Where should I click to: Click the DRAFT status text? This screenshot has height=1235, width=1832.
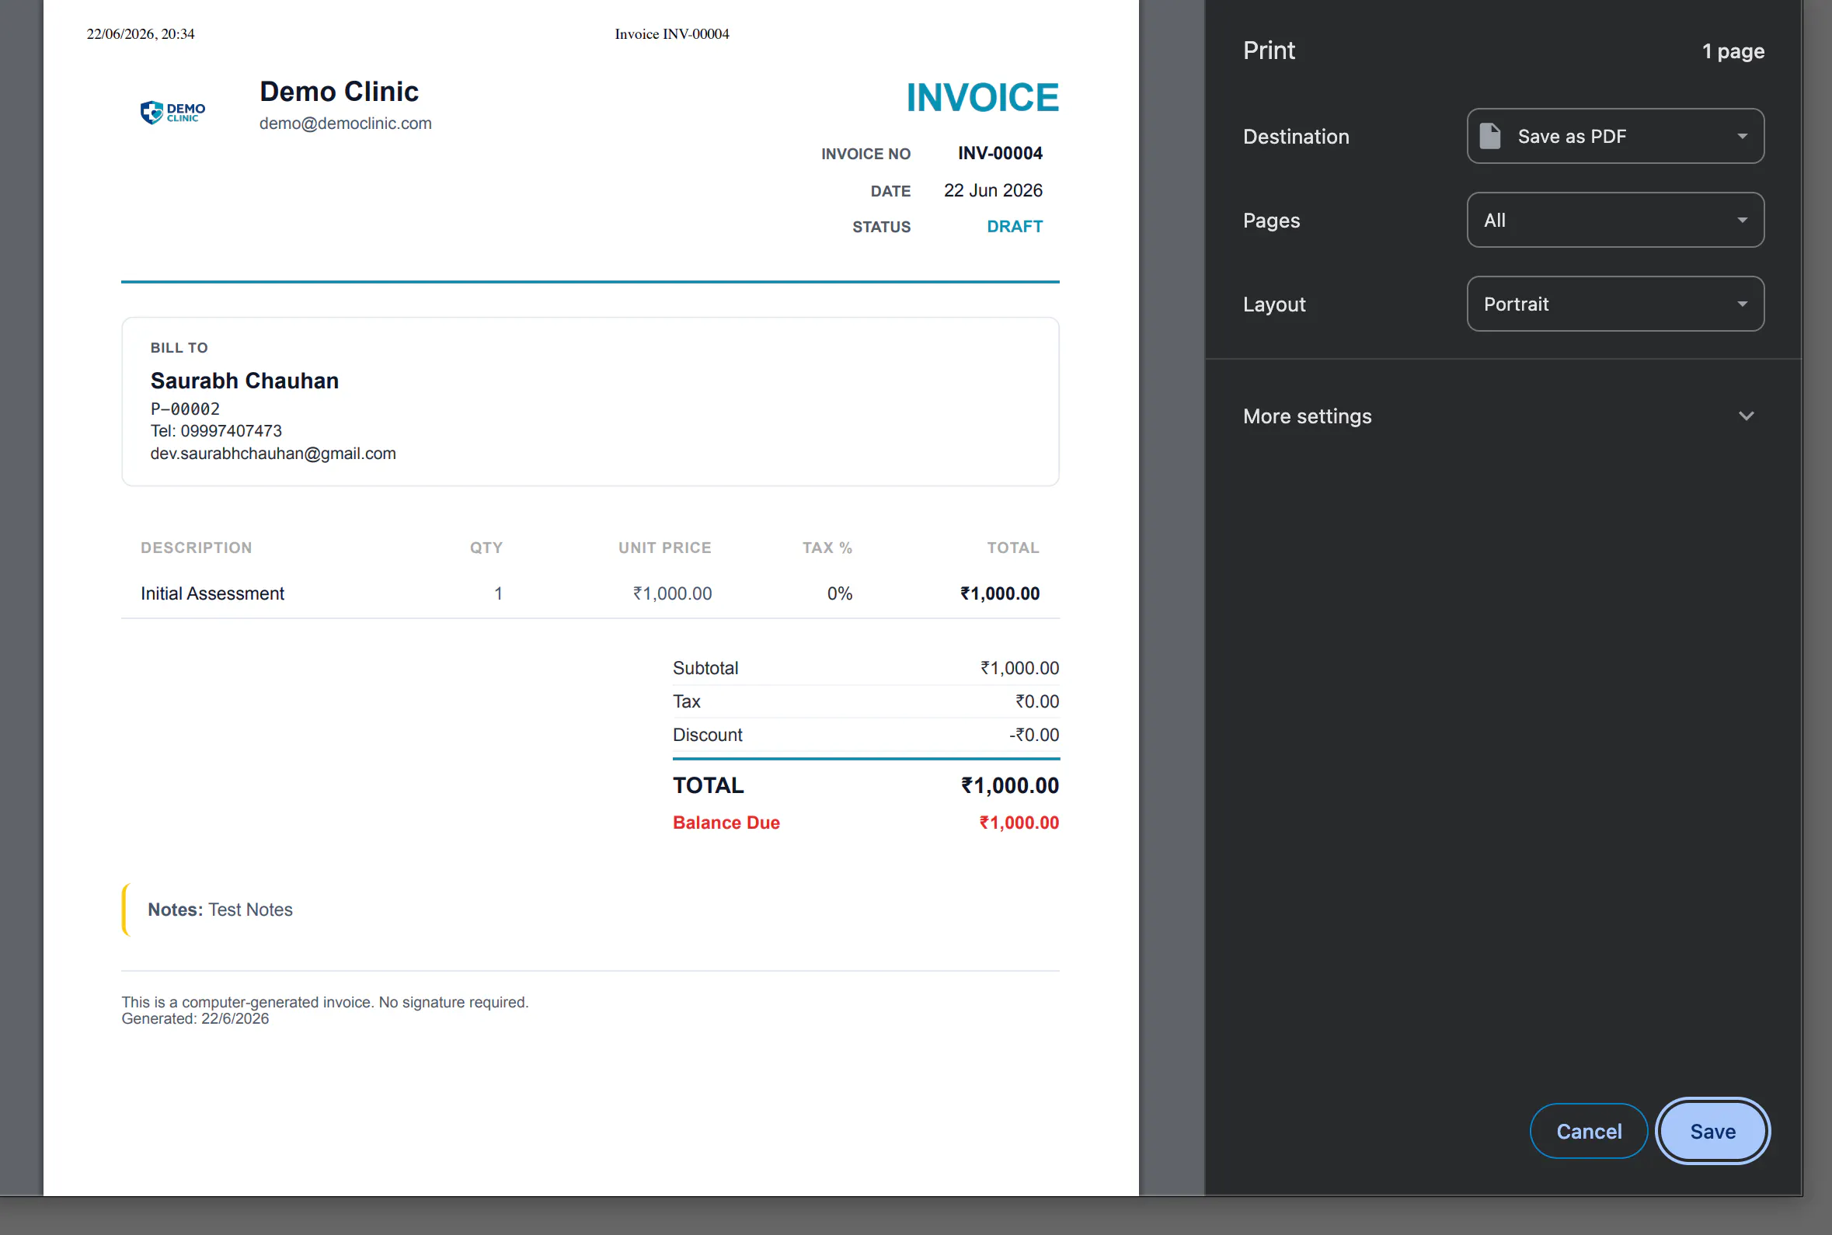tap(1015, 227)
